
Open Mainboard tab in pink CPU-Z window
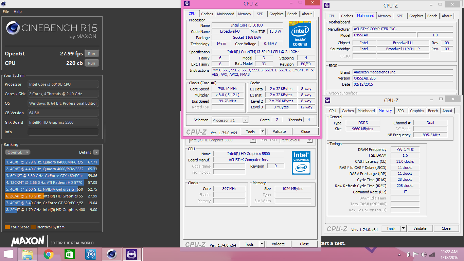226,14
